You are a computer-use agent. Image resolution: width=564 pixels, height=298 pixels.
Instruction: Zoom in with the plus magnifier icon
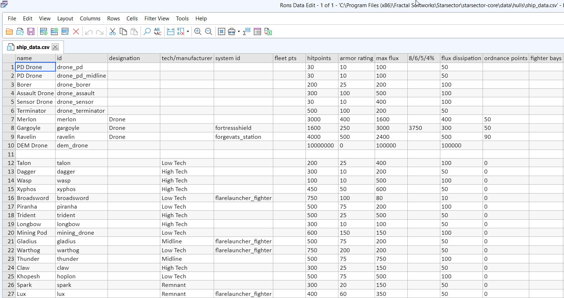coord(198,32)
